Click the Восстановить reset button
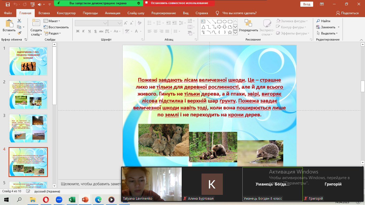 click(56, 27)
